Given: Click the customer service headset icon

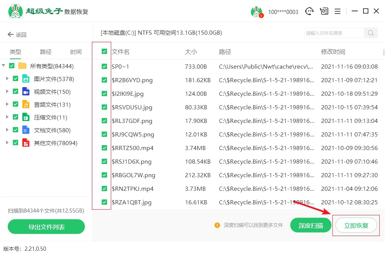Looking at the screenshot, I should click(310, 11).
